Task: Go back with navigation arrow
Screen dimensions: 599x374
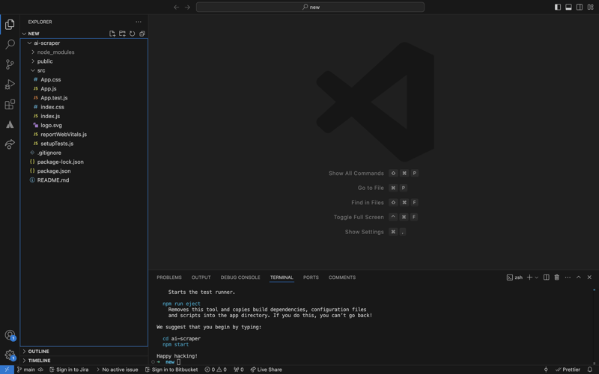Action: coord(177,7)
